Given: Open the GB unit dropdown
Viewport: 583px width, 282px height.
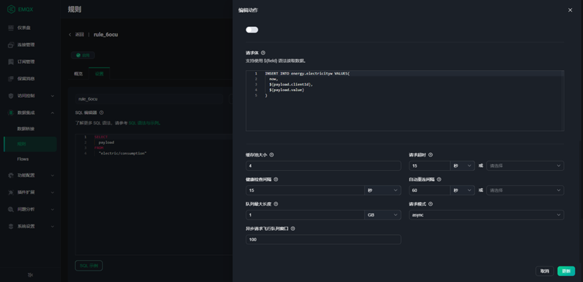Looking at the screenshot, I should tap(383, 215).
